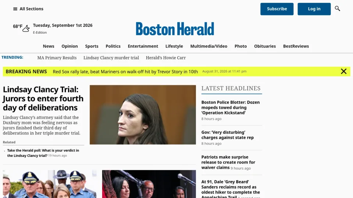Open the Lindsay Clancy Trial headline
353x198 pixels.
[43, 99]
